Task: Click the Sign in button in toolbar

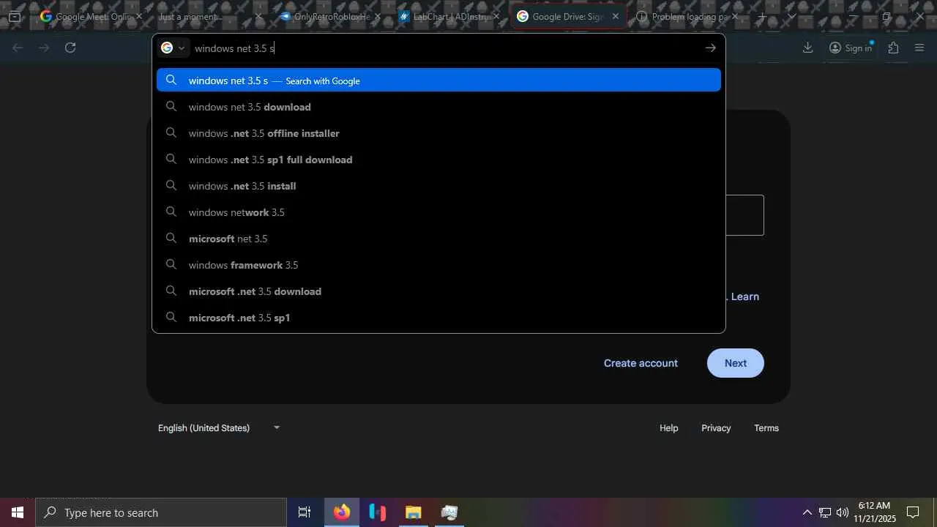Action: tap(851, 48)
